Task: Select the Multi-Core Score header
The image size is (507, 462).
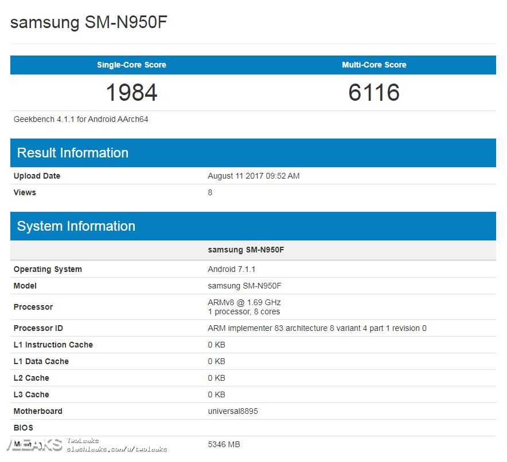Action: point(374,65)
